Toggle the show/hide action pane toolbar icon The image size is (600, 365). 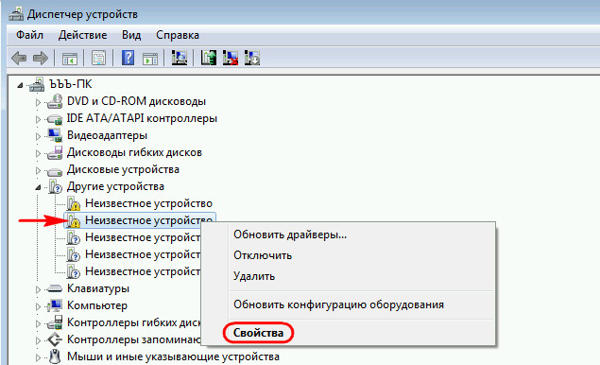[150, 59]
